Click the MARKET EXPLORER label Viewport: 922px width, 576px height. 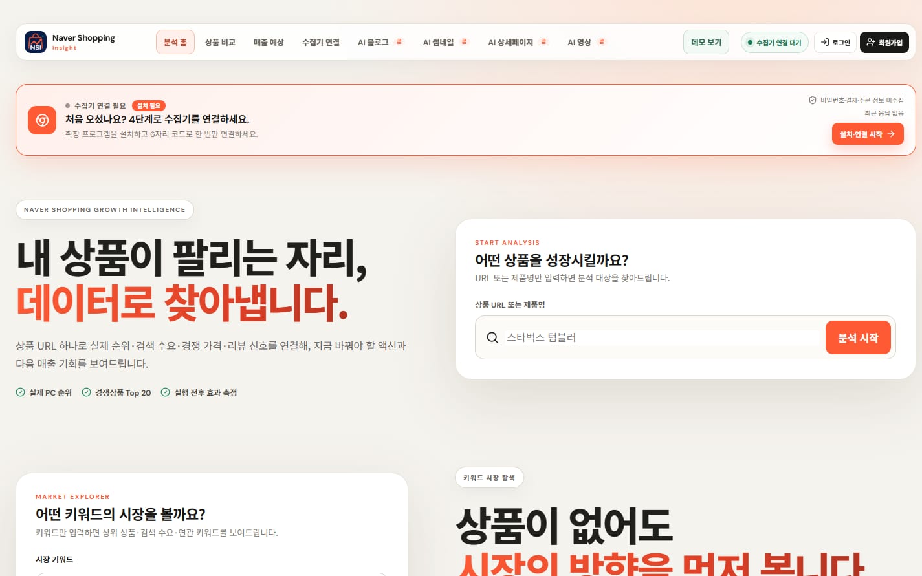click(72, 497)
